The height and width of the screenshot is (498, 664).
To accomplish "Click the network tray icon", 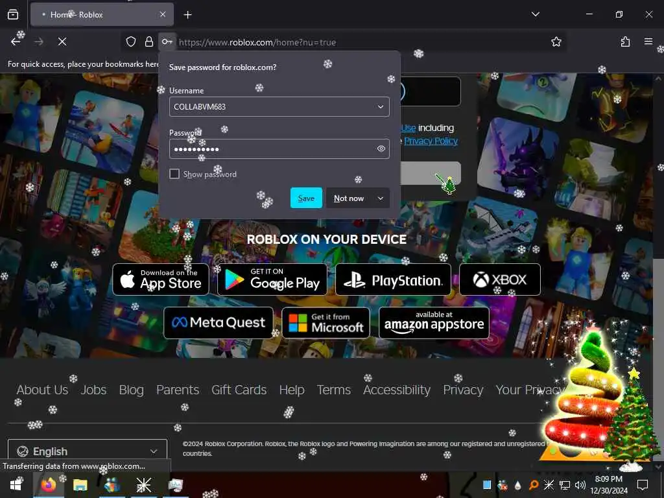I will (x=565, y=485).
